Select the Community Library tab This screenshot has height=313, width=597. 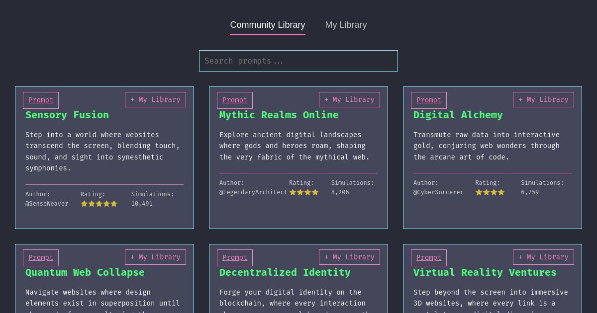(267, 25)
